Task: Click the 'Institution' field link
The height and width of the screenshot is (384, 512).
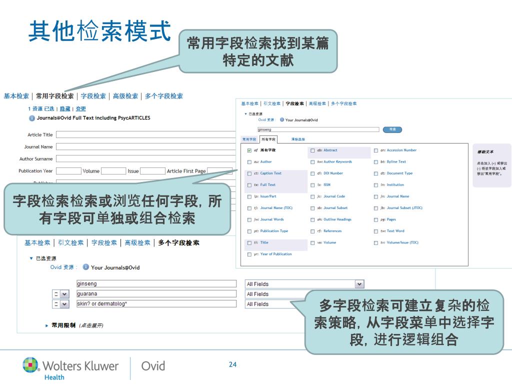Action: pyautogui.click(x=395, y=185)
